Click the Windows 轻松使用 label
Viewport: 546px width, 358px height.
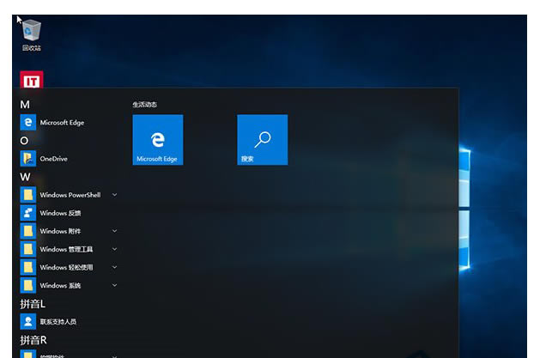tap(66, 268)
